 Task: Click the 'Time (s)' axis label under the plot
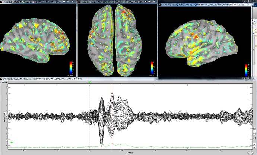tap(130, 153)
